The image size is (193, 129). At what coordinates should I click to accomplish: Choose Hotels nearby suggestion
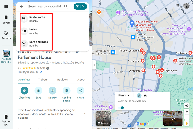[x=36, y=31]
